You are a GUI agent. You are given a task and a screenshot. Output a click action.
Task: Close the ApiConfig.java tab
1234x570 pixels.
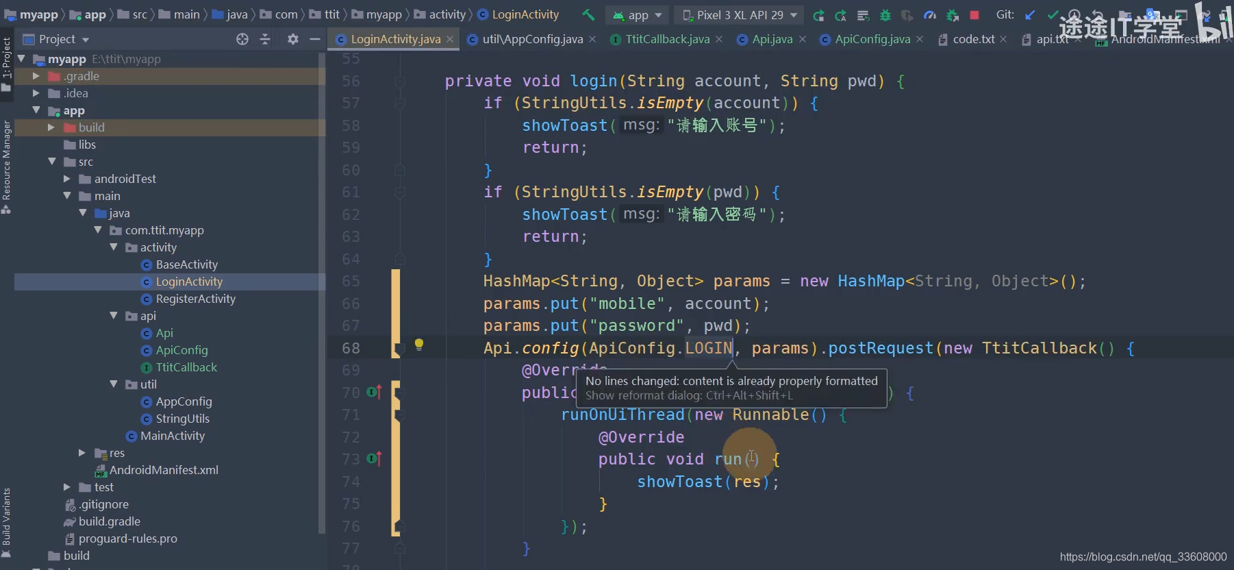pos(920,39)
